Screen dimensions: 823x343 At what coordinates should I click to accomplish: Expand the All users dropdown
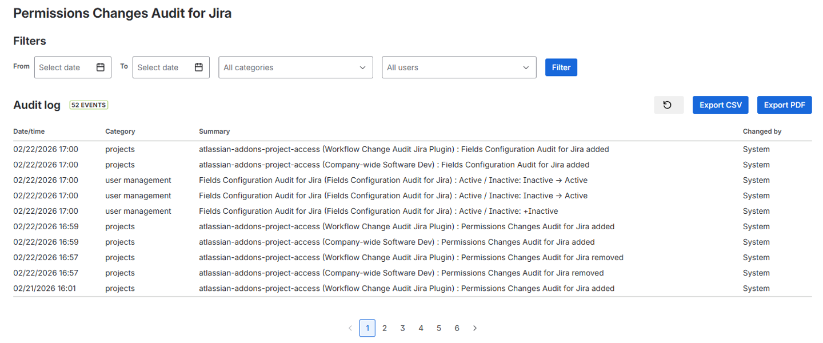(459, 67)
